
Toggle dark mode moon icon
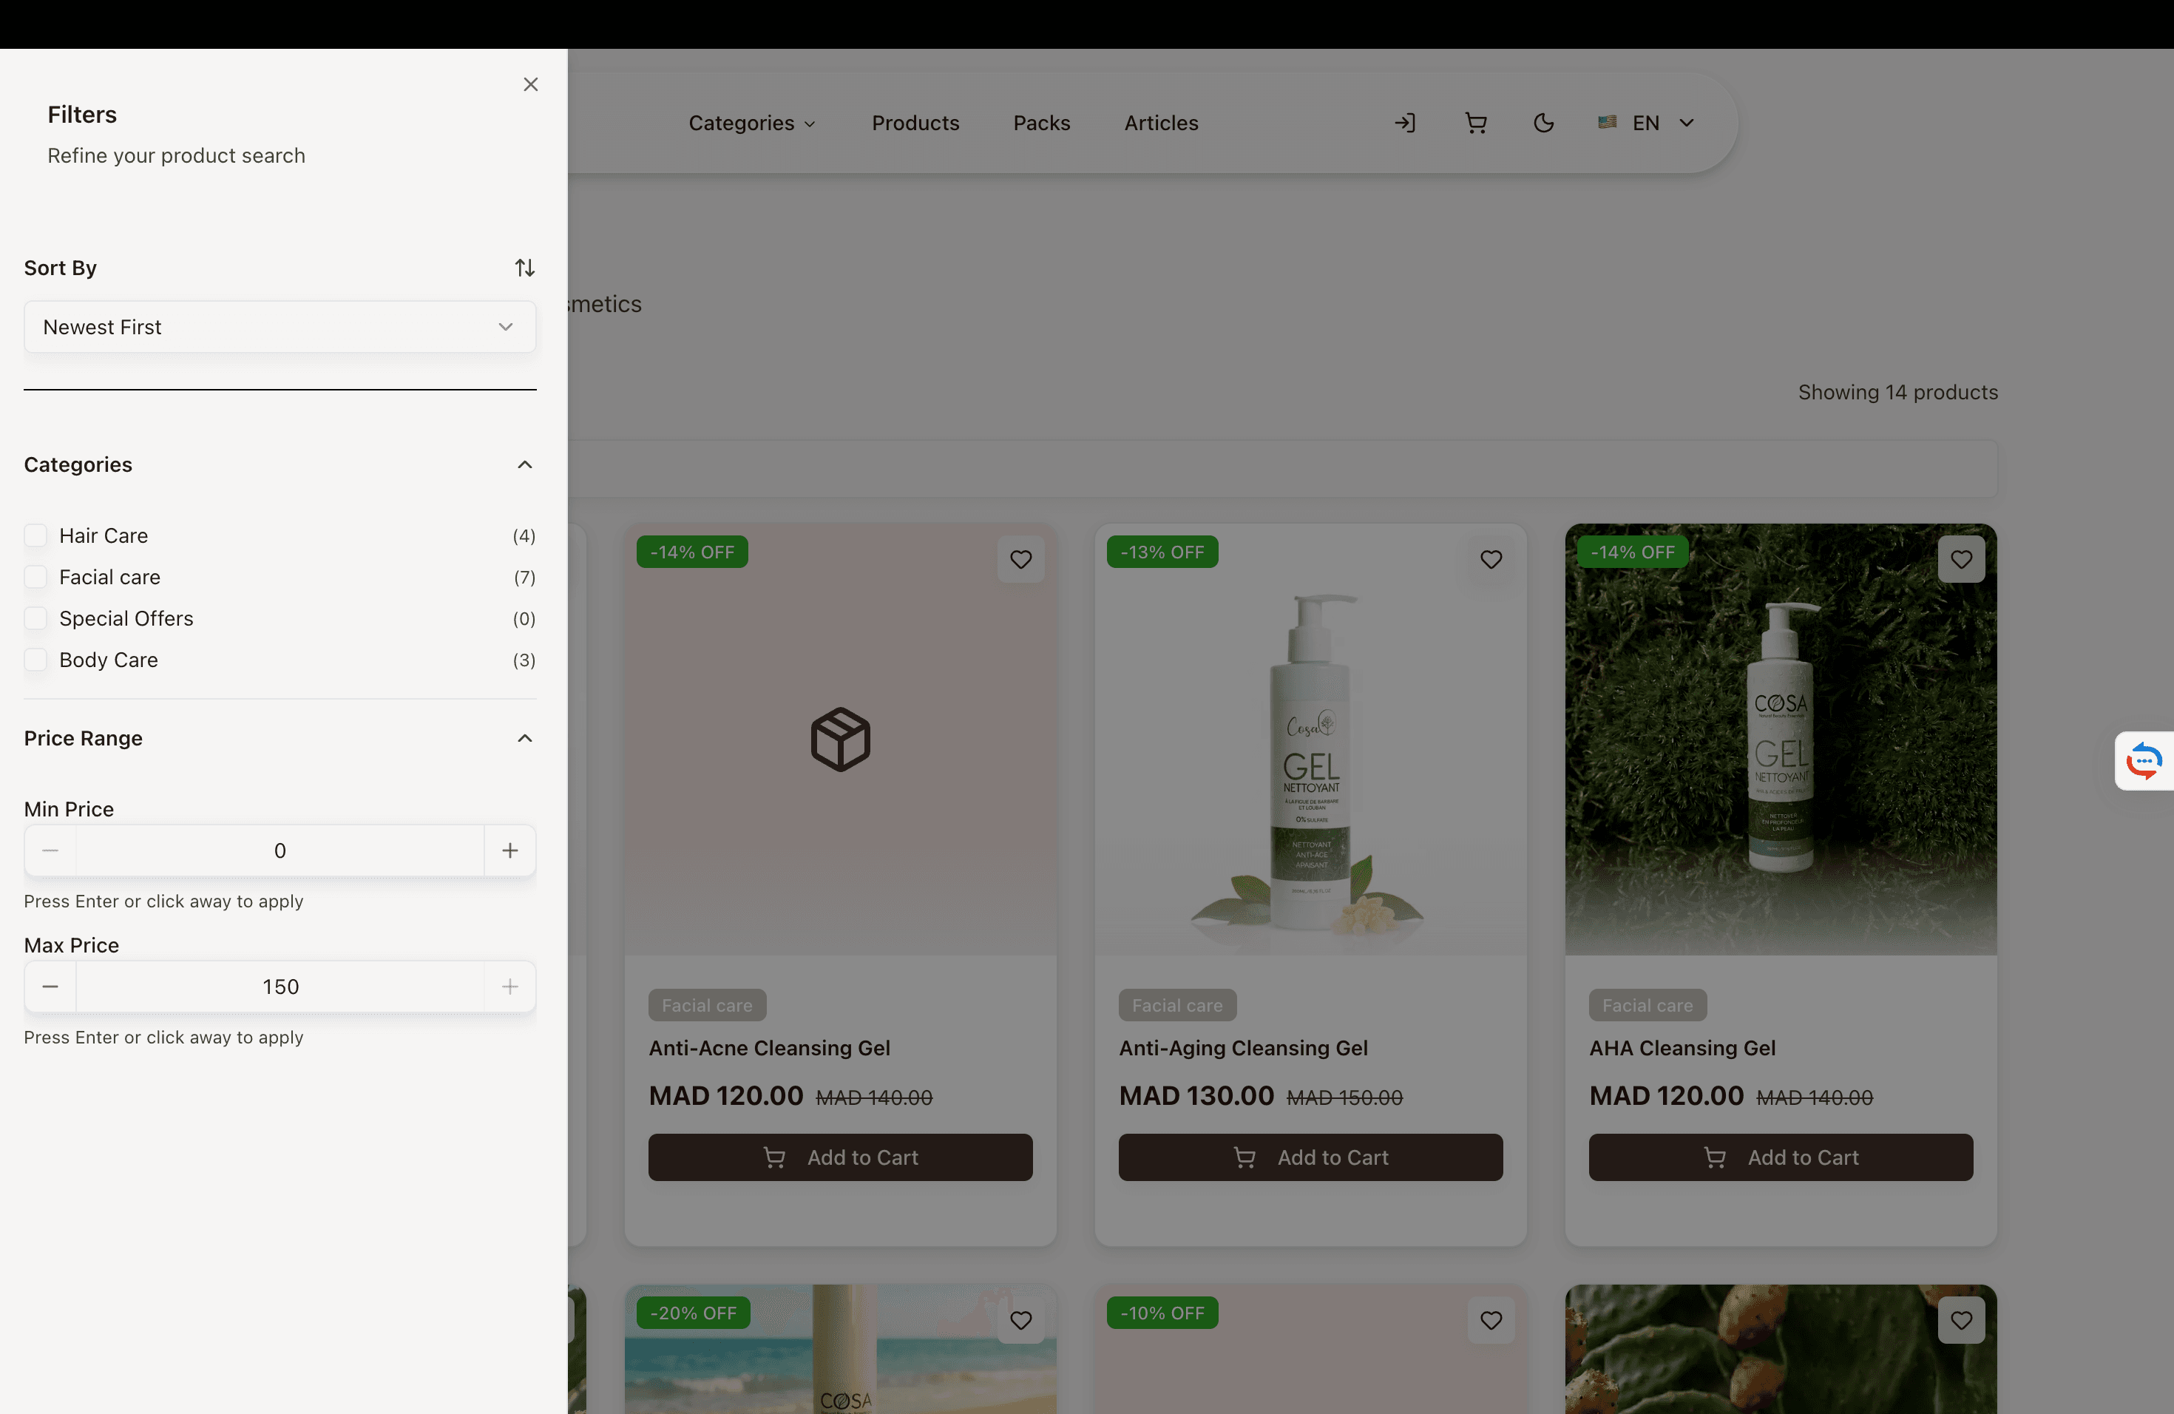click(x=1544, y=124)
